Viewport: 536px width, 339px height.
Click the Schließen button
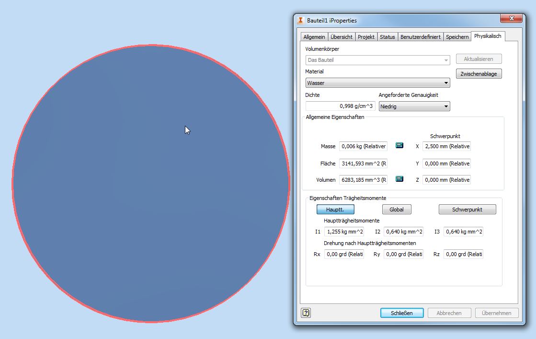tap(402, 313)
